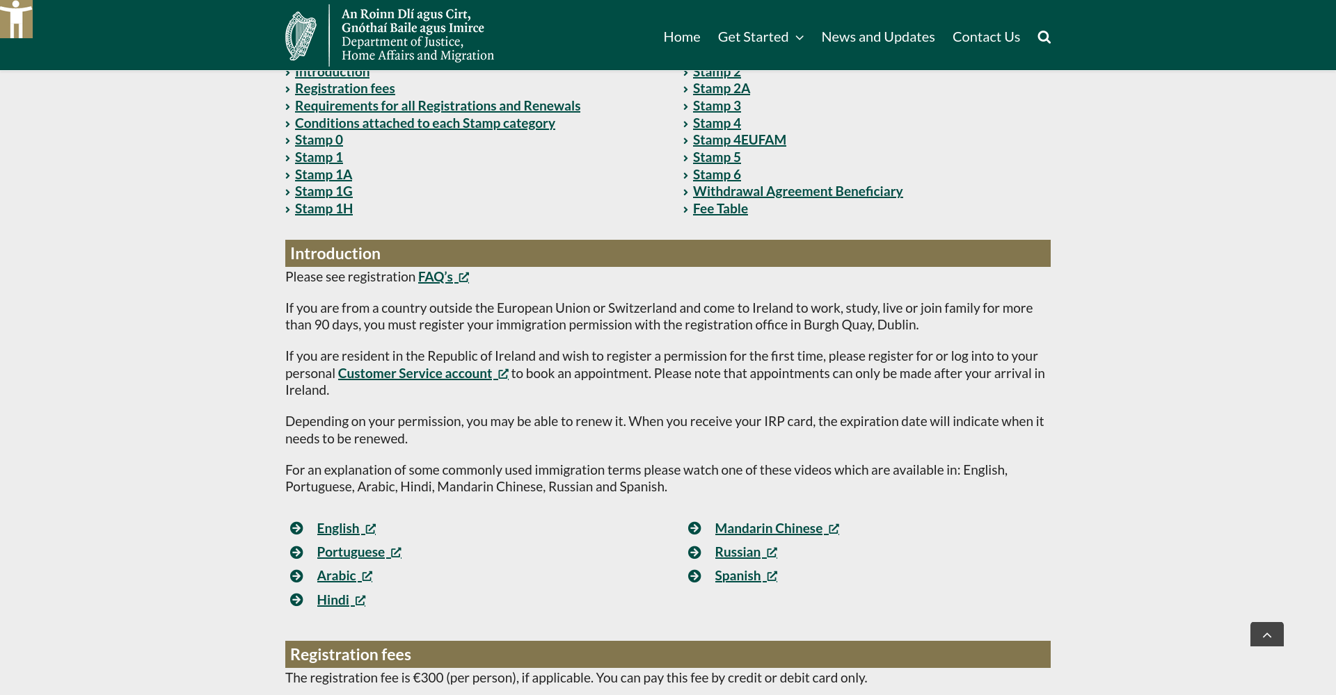Click the arrow circle icon beside Hindi
1336x695 pixels.
click(x=296, y=600)
